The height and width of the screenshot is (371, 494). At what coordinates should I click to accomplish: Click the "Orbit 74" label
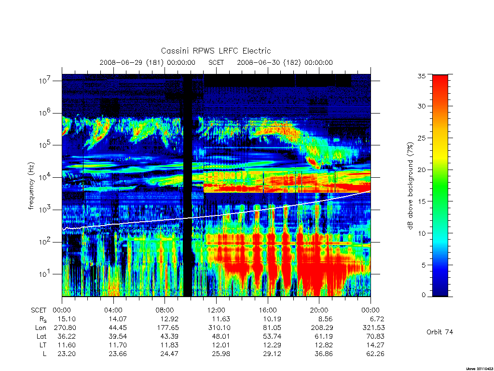point(440,332)
